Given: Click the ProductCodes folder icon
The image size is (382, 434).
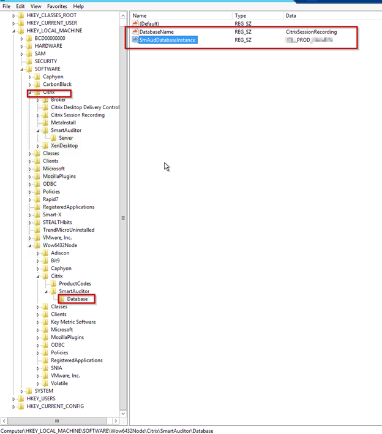Looking at the screenshot, I should 53,284.
